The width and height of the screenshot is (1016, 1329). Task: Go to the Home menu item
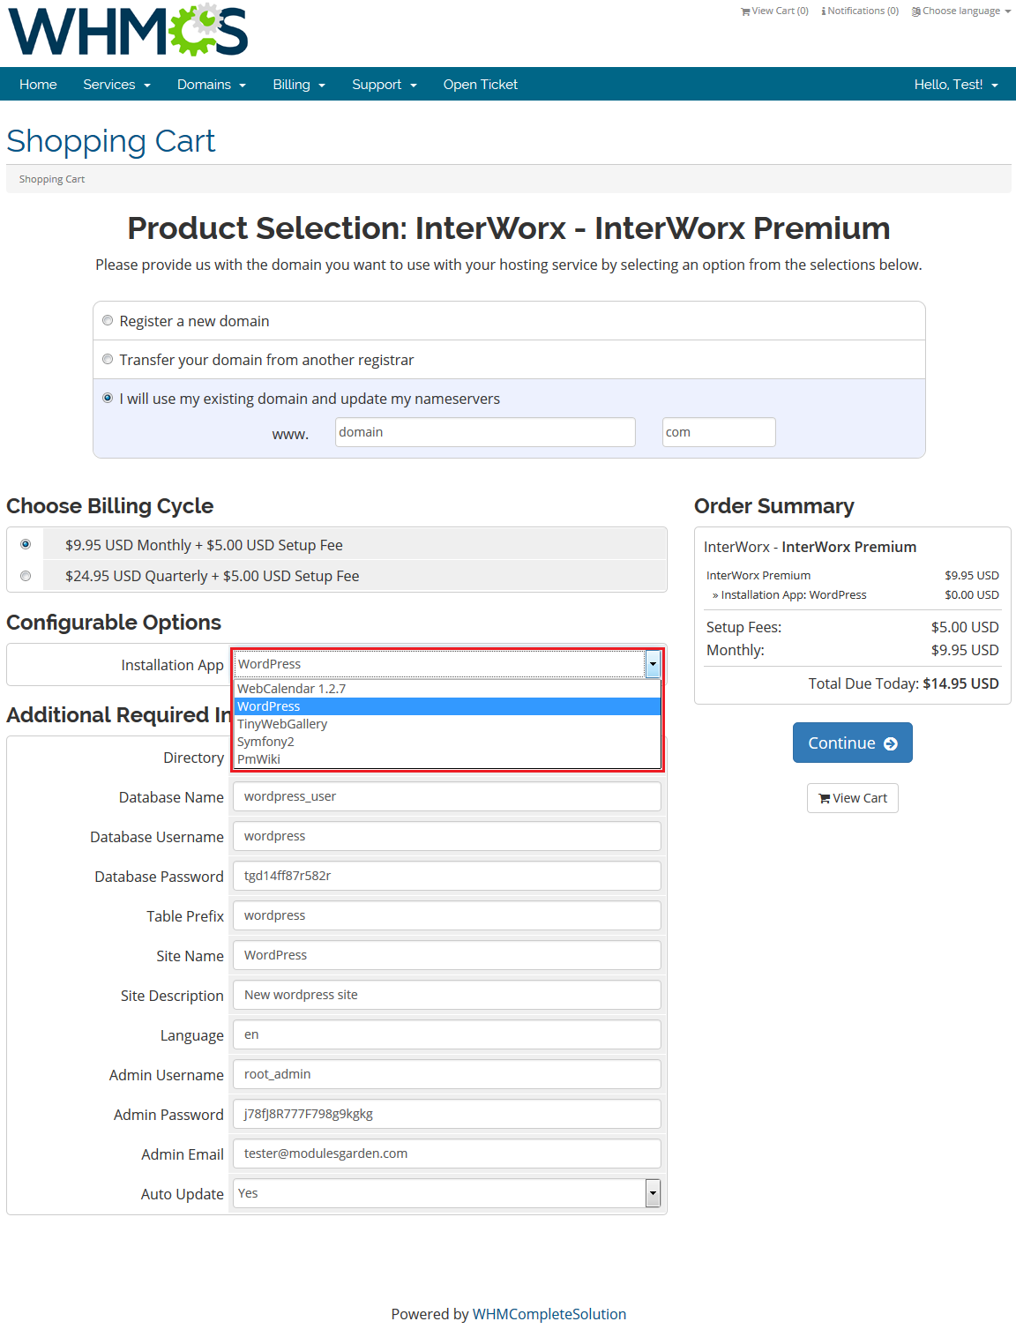pyautogui.click(x=38, y=85)
